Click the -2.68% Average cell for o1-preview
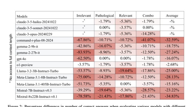Viewport: 192px width, 107px height. click(172, 65)
